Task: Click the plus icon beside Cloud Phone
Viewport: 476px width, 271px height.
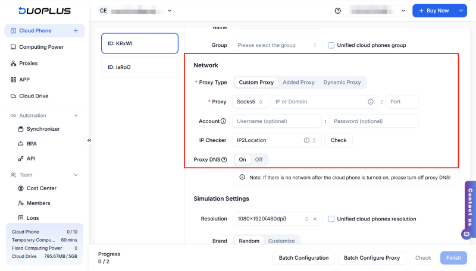Action: click(x=76, y=31)
